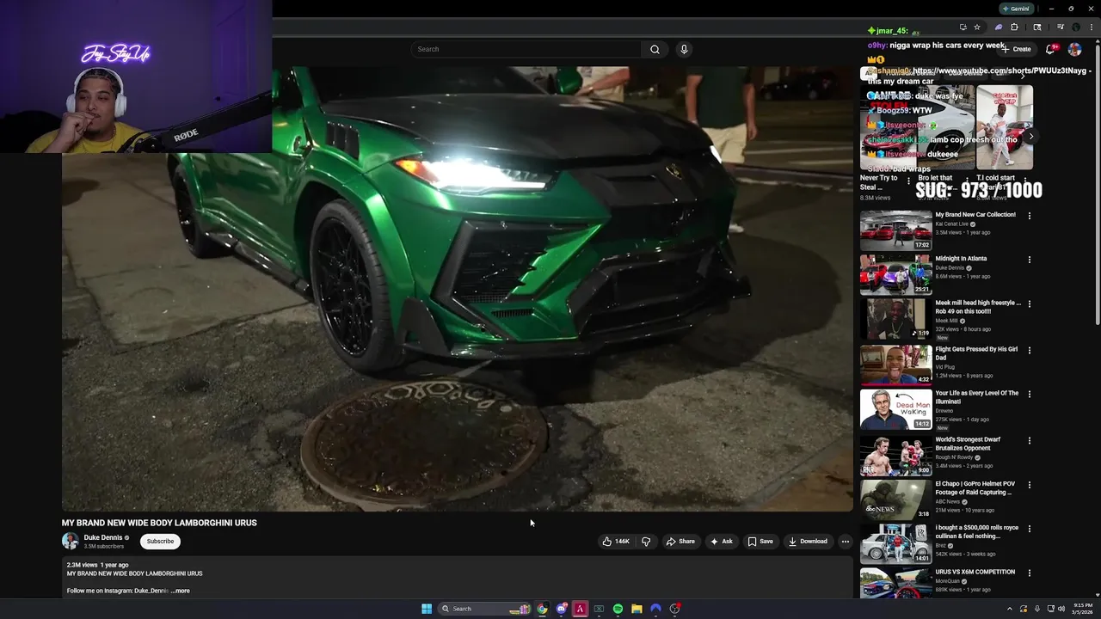Open File Explorer from the taskbar
The image size is (1101, 619).
637,609
